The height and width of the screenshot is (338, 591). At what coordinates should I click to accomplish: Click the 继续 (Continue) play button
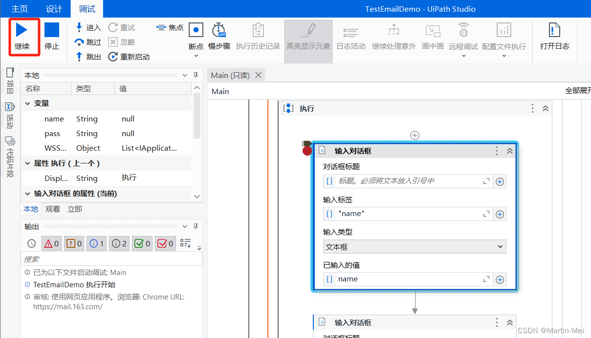point(22,36)
